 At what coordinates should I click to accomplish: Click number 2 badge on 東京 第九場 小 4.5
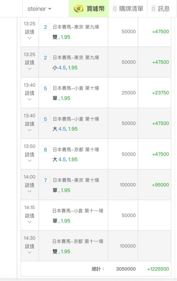click(x=45, y=58)
